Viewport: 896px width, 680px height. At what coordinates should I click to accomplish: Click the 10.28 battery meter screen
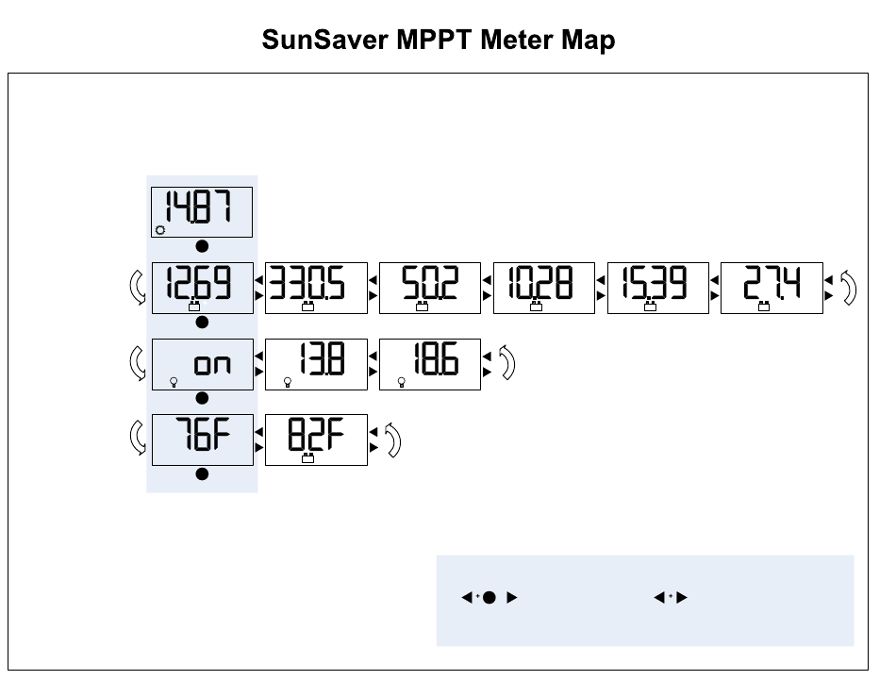(544, 288)
